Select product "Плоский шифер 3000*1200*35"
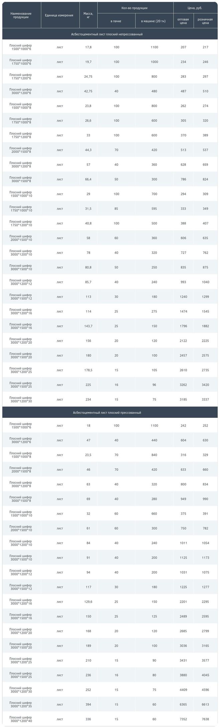Viewport: 220px width, 728px height. pyautogui.click(x=21, y=705)
